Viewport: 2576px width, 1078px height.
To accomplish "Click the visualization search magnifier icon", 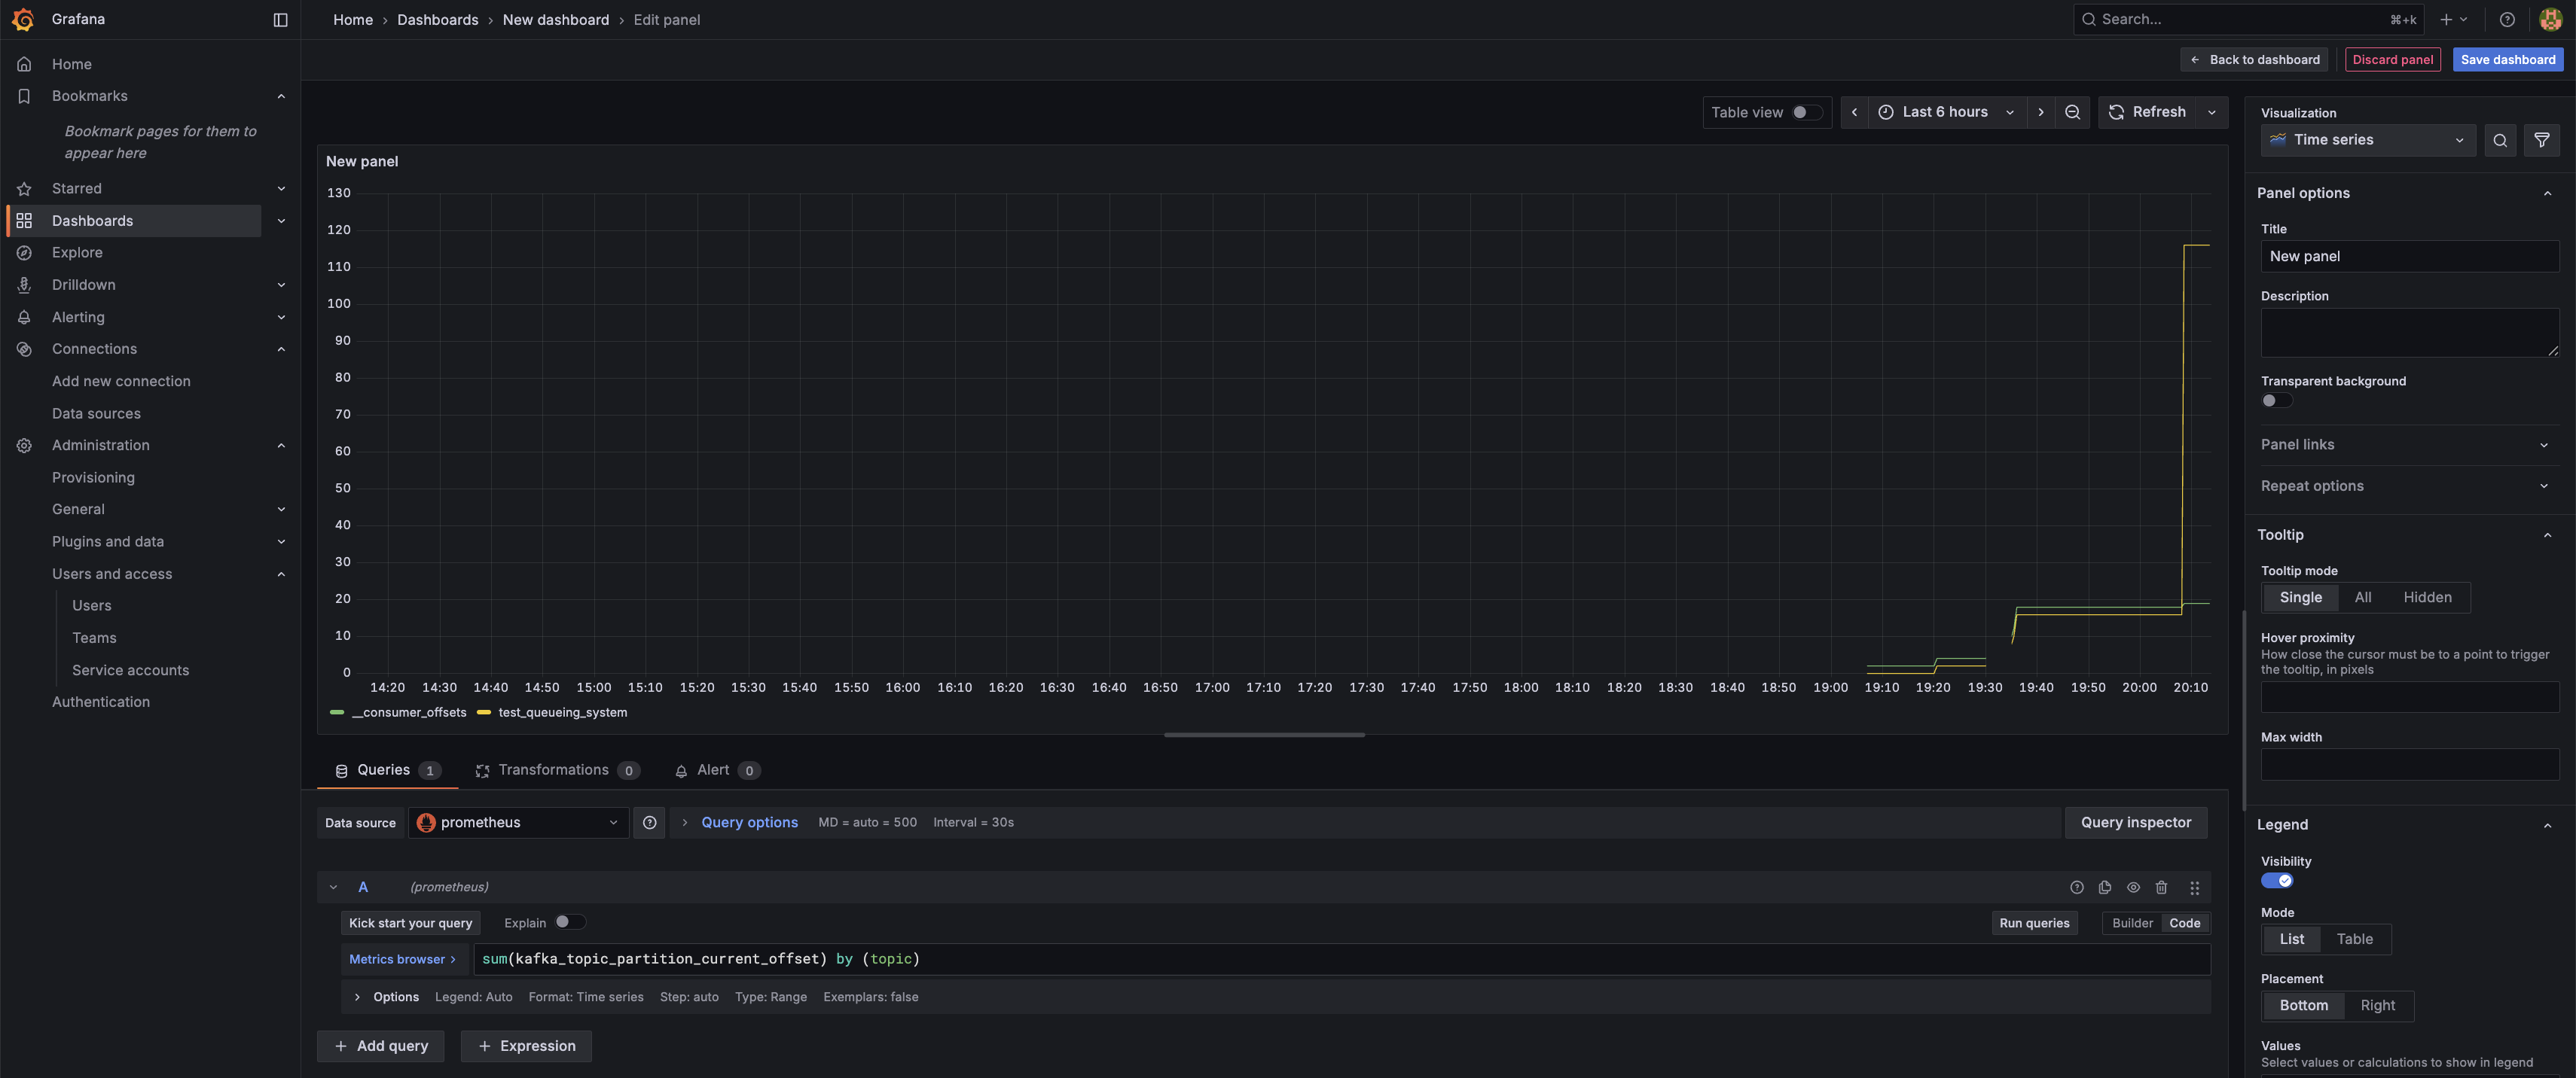I will tap(2500, 141).
